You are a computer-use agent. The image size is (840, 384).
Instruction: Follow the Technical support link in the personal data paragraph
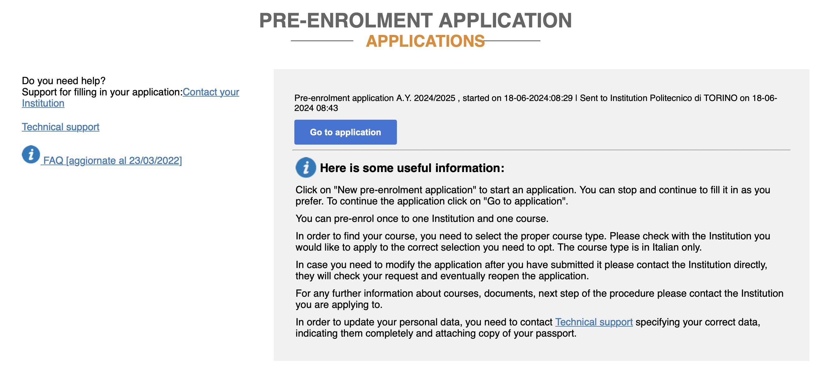[x=593, y=322]
